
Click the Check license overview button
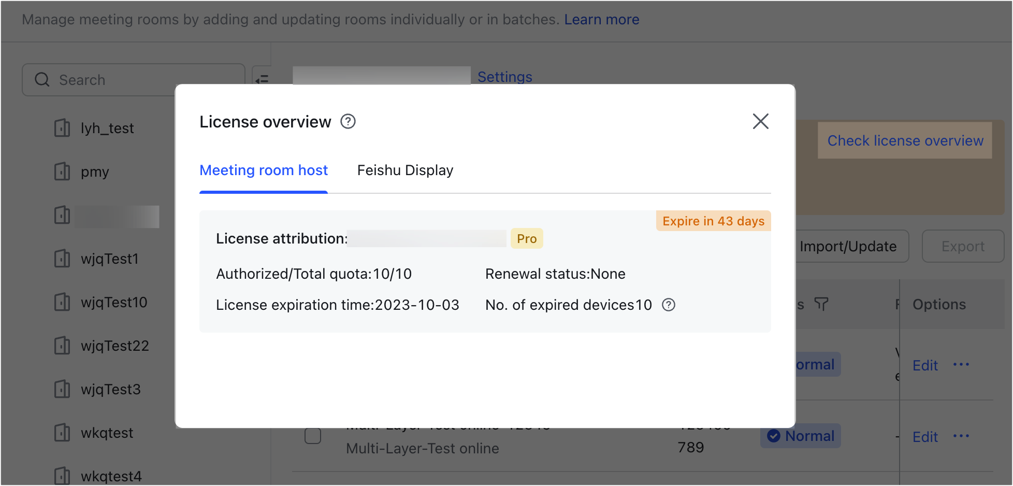coord(905,140)
